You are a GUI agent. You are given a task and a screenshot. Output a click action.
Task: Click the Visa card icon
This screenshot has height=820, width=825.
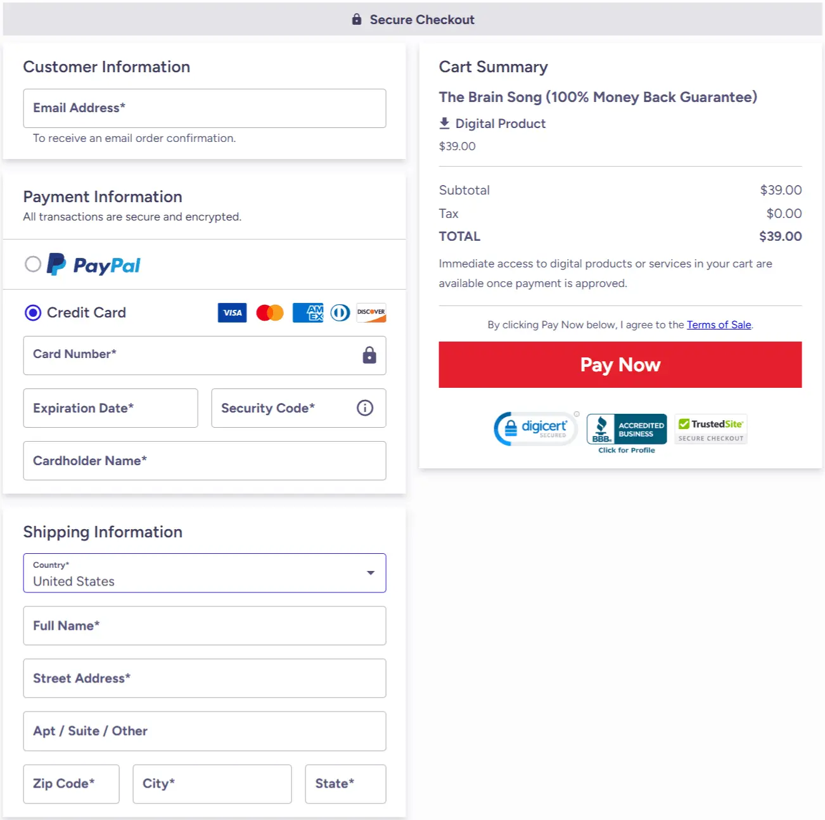pos(232,312)
